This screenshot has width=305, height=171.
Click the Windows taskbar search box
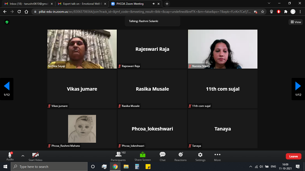tap(49, 167)
